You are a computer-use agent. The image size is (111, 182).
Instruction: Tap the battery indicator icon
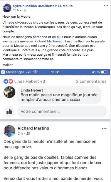pyautogui.click(x=105, y=72)
